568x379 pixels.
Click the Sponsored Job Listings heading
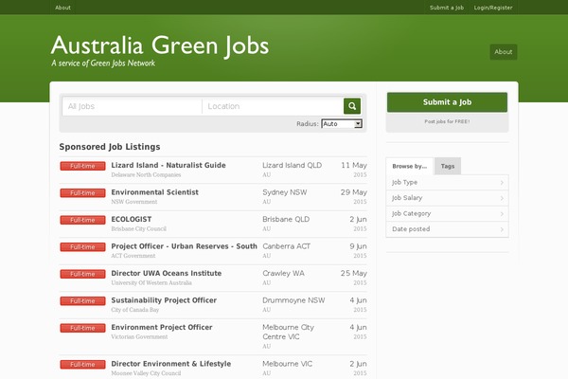point(110,147)
